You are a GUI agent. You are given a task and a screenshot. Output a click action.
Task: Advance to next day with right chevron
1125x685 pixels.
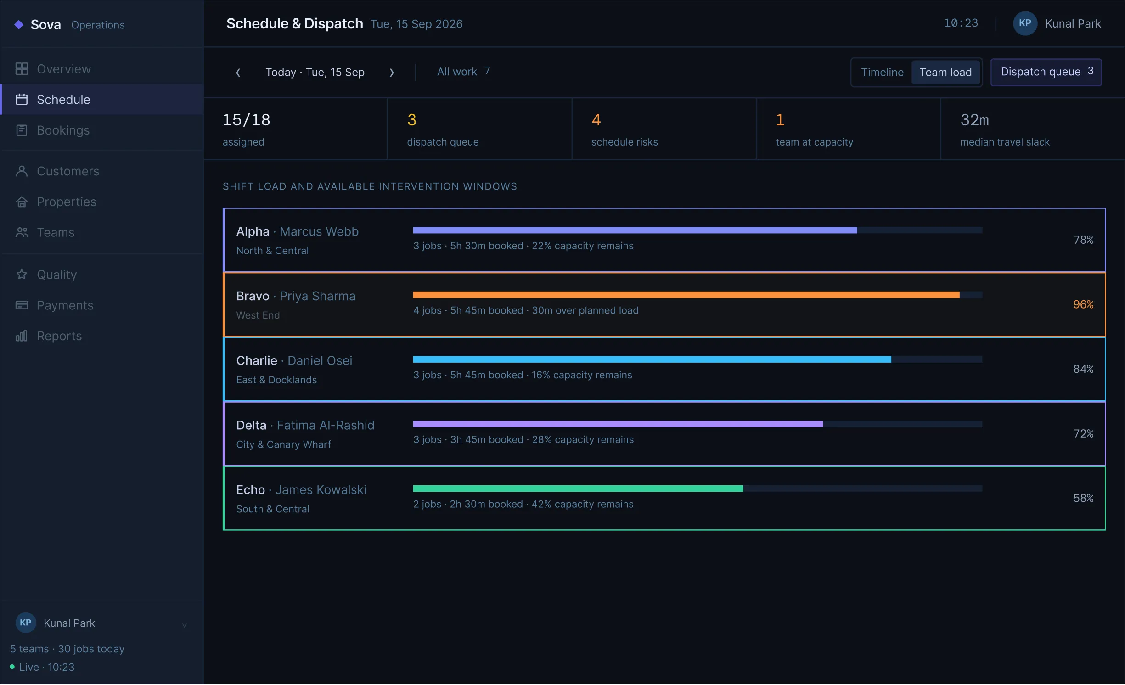click(x=392, y=73)
